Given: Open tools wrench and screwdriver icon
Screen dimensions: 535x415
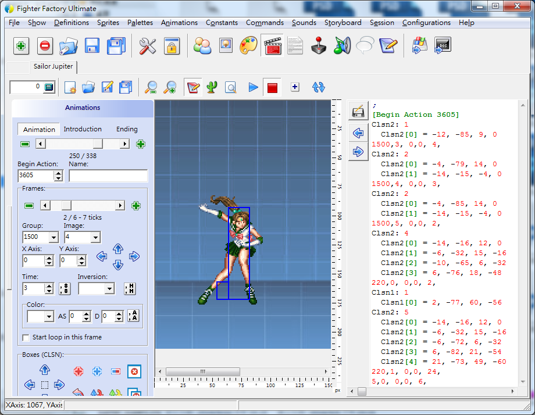Looking at the screenshot, I should pos(147,46).
